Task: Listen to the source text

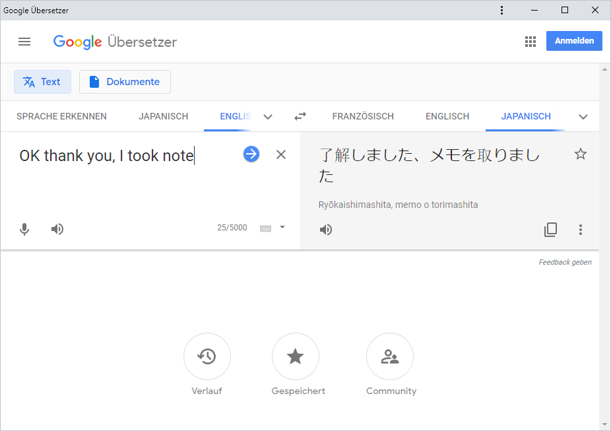Action: click(x=57, y=229)
